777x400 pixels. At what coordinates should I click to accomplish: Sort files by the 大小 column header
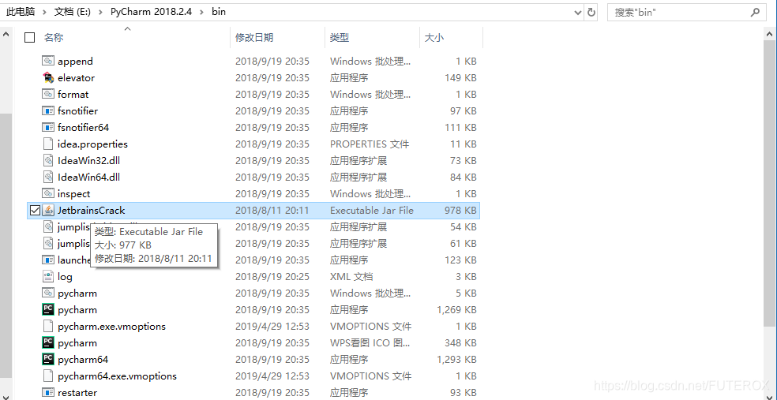pos(434,38)
